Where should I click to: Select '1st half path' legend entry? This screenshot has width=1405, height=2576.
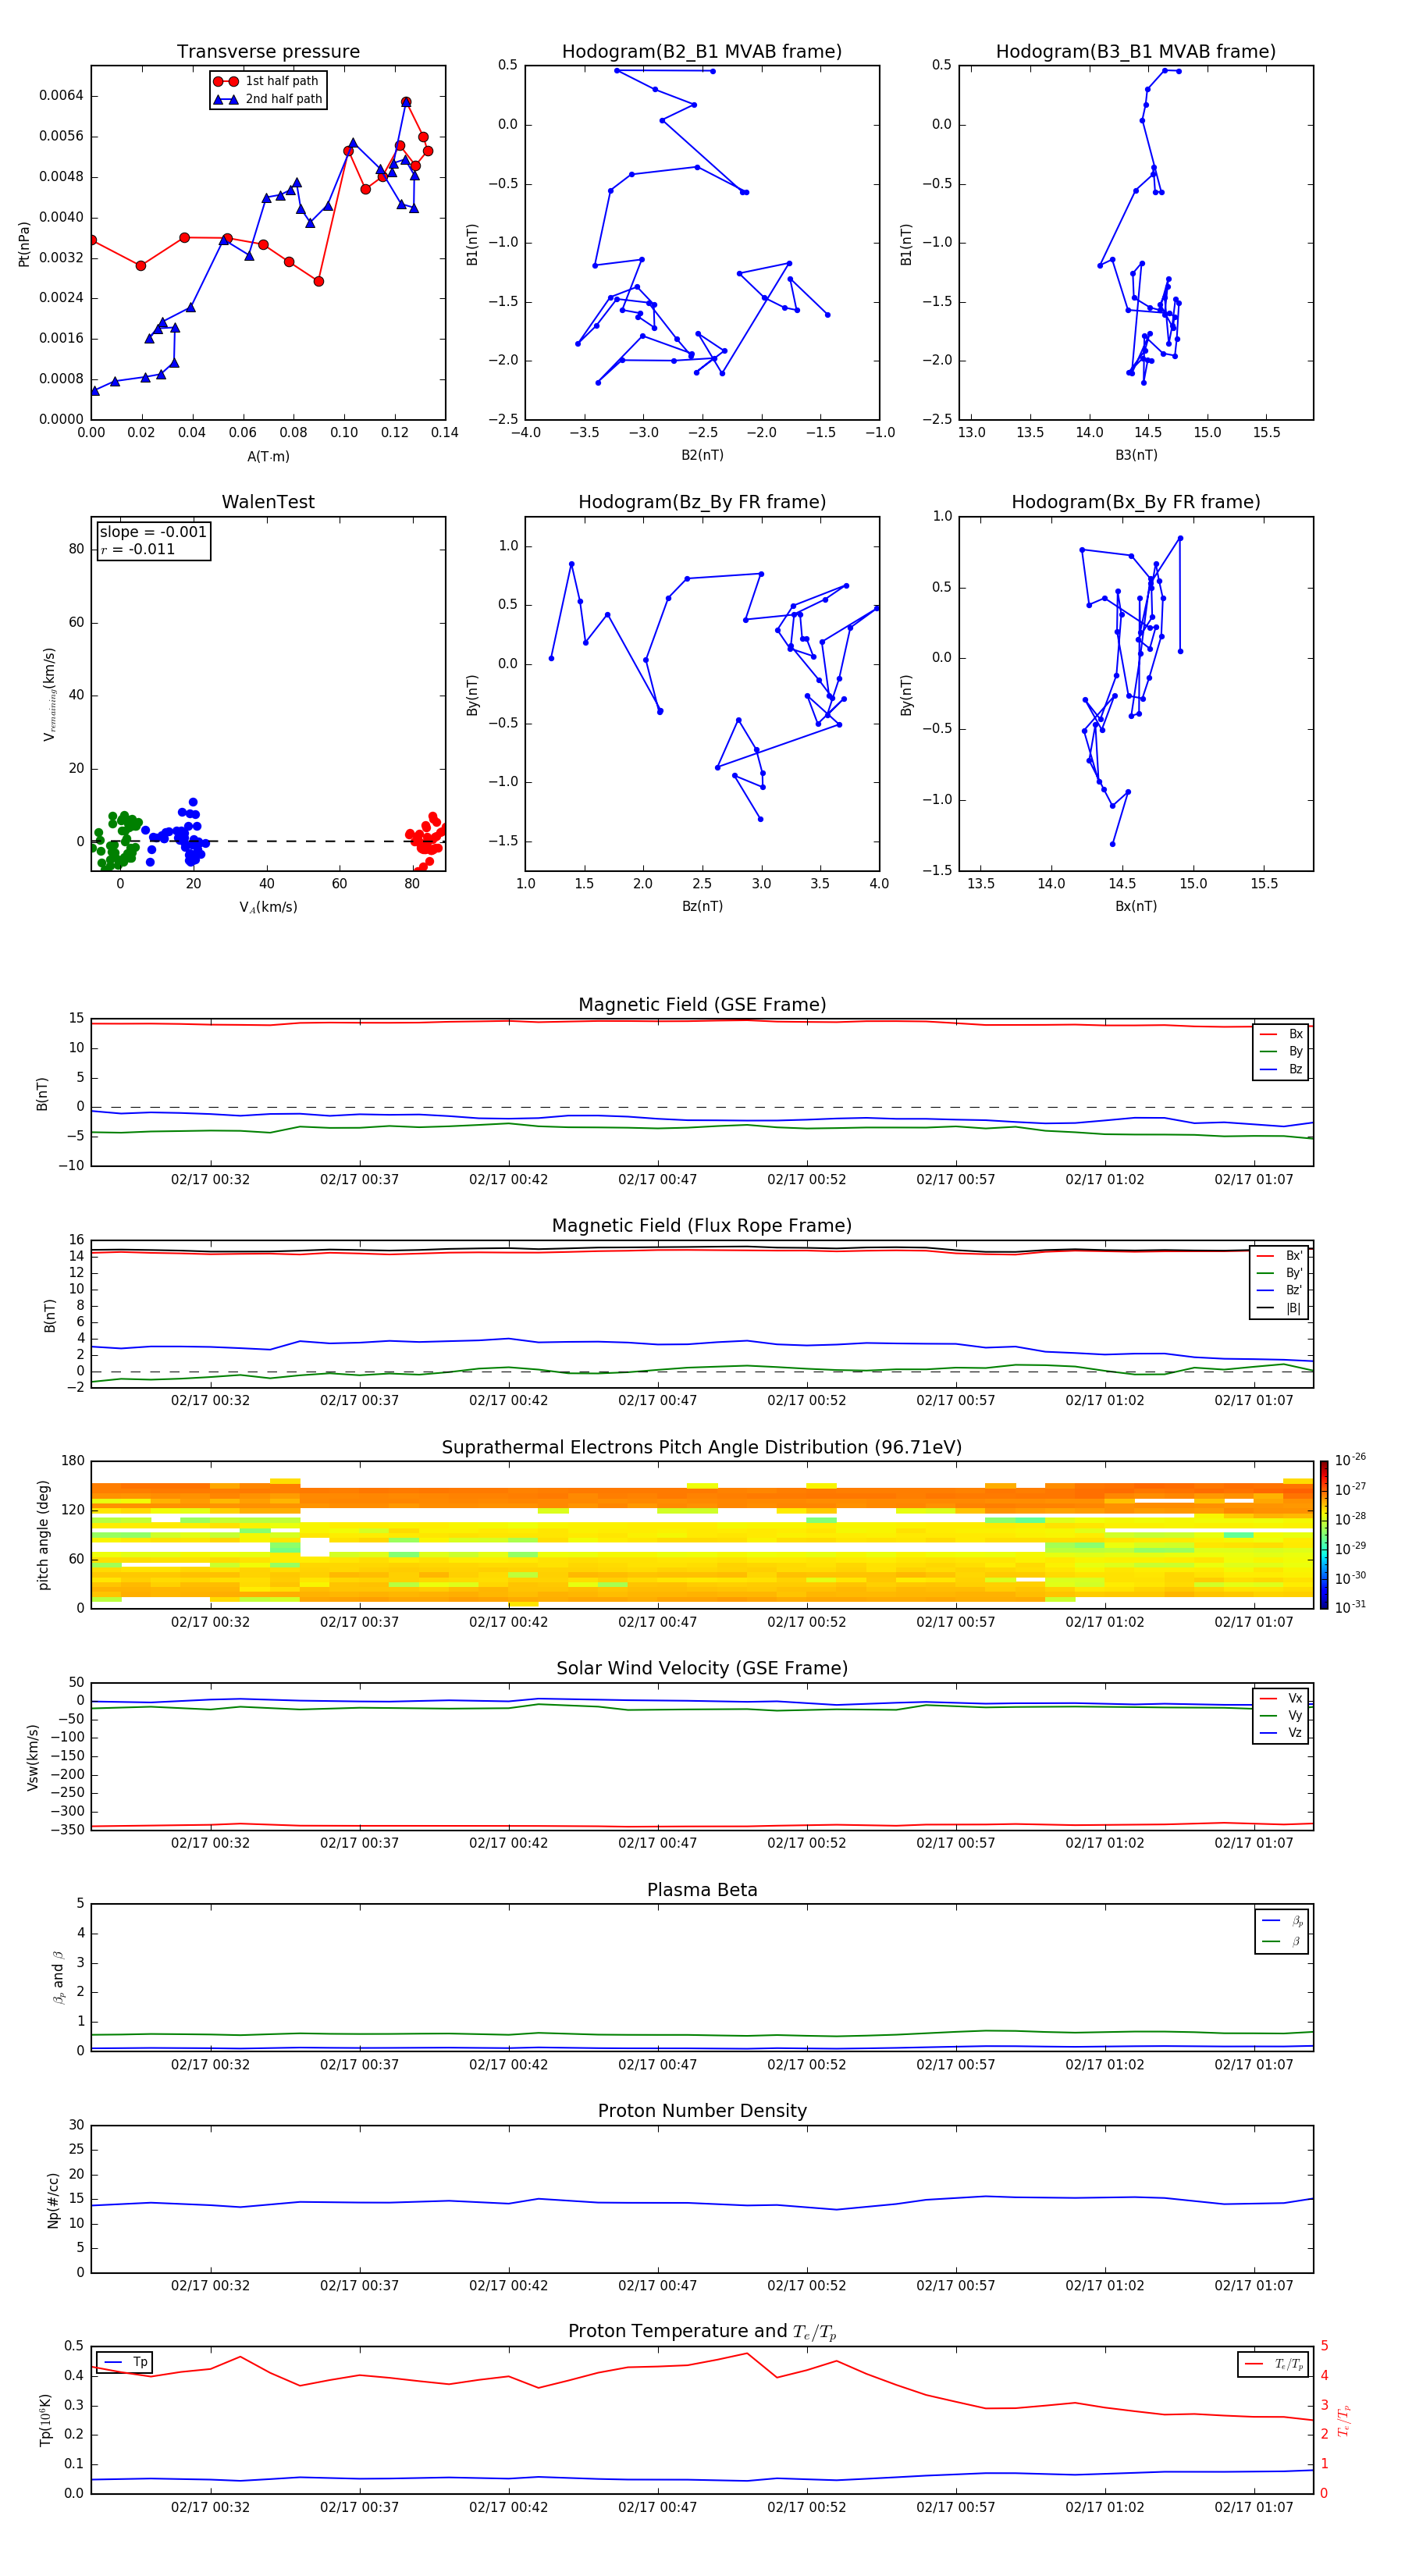(x=266, y=81)
